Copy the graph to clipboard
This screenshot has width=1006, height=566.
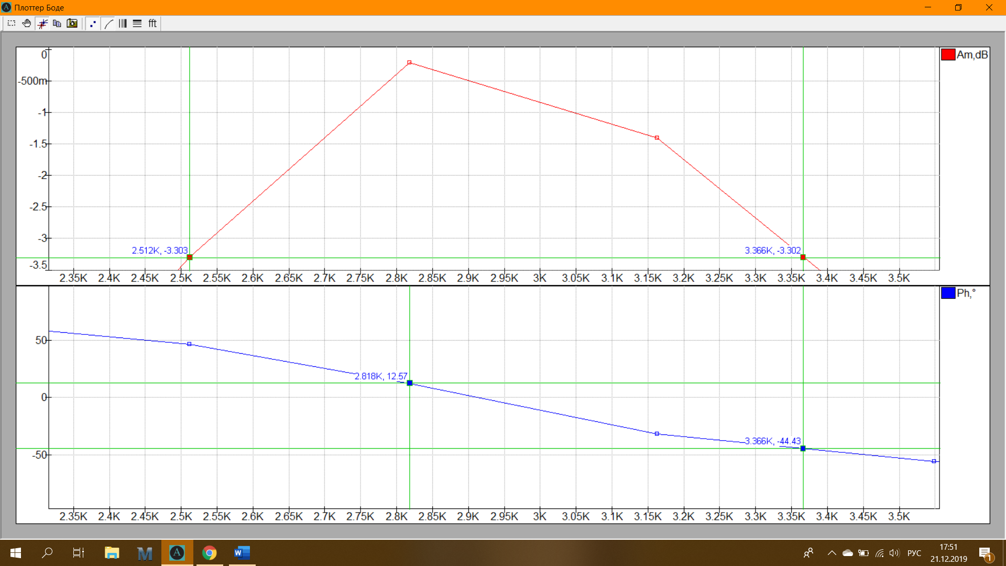[57, 24]
